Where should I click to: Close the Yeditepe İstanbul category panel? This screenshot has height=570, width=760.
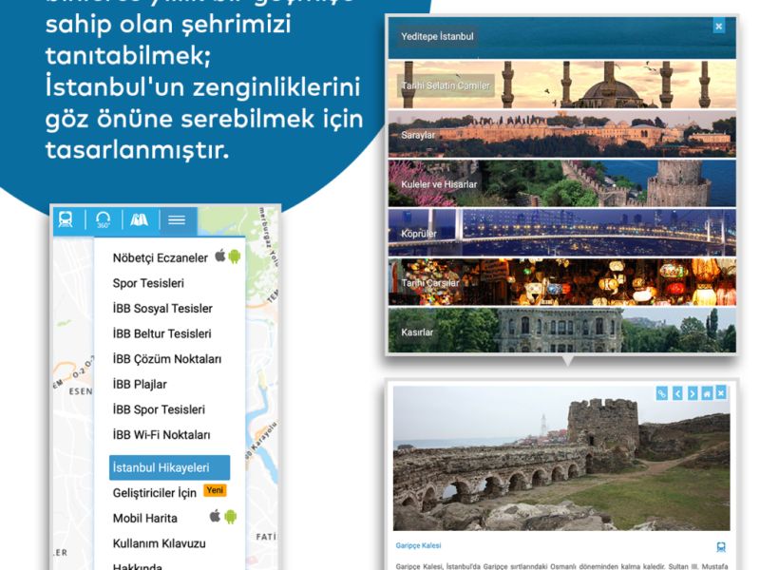719,27
